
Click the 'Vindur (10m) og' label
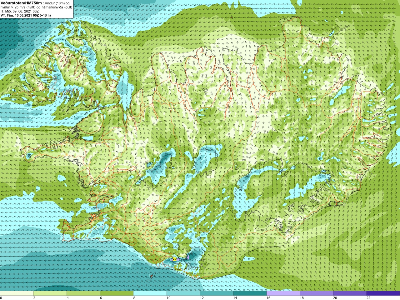pos(57,3)
